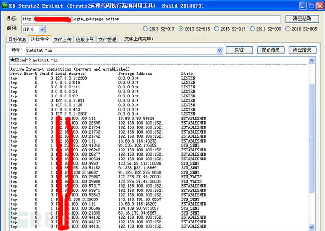Image resolution: width=325 pixels, height=231 pixels.
Task: Click local address 127.0.0.1:2207
Action: coord(71,114)
